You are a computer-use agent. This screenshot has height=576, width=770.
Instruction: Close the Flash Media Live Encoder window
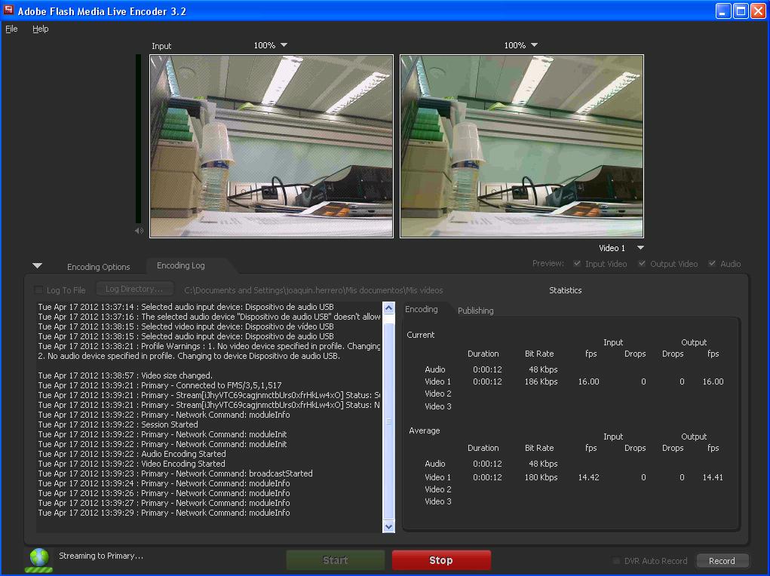tap(758, 11)
